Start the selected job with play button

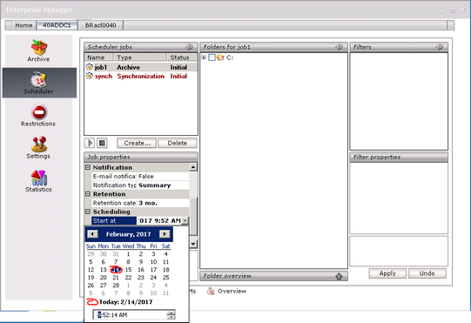(90, 143)
